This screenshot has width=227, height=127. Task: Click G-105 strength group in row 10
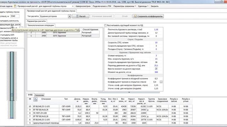pyautogui.click(x=151, y=107)
